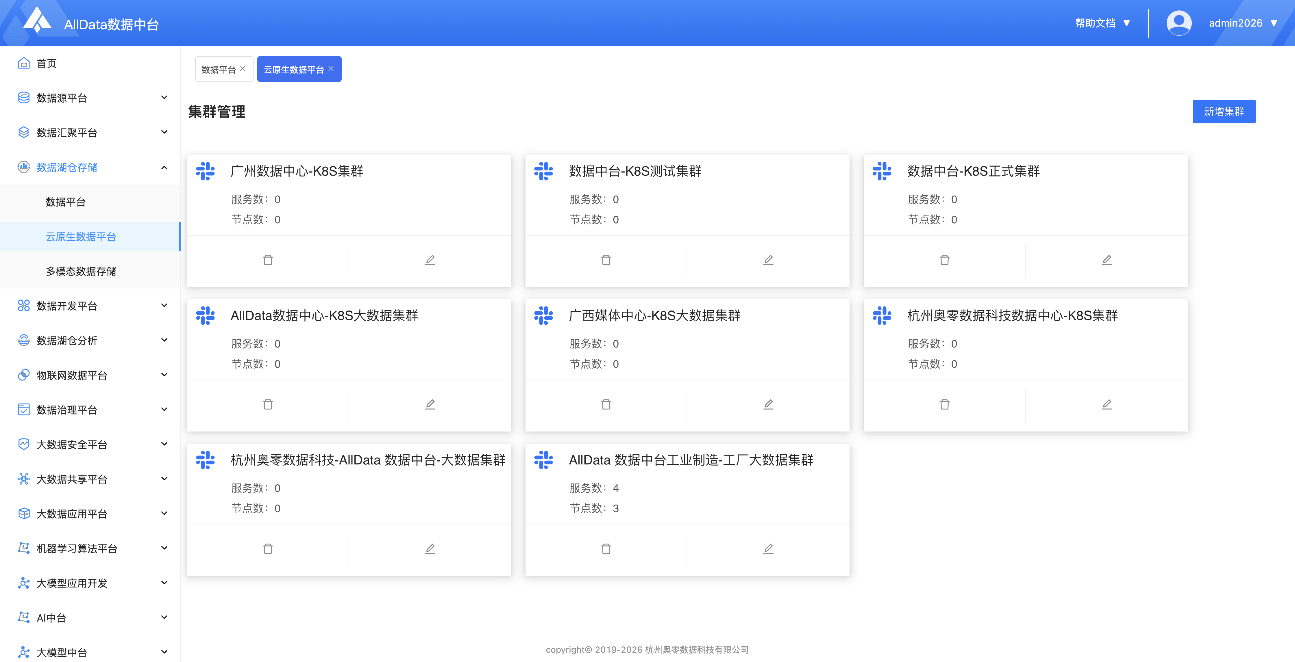
Task: Click the AllData数据中台 title text
Action: coord(112,24)
